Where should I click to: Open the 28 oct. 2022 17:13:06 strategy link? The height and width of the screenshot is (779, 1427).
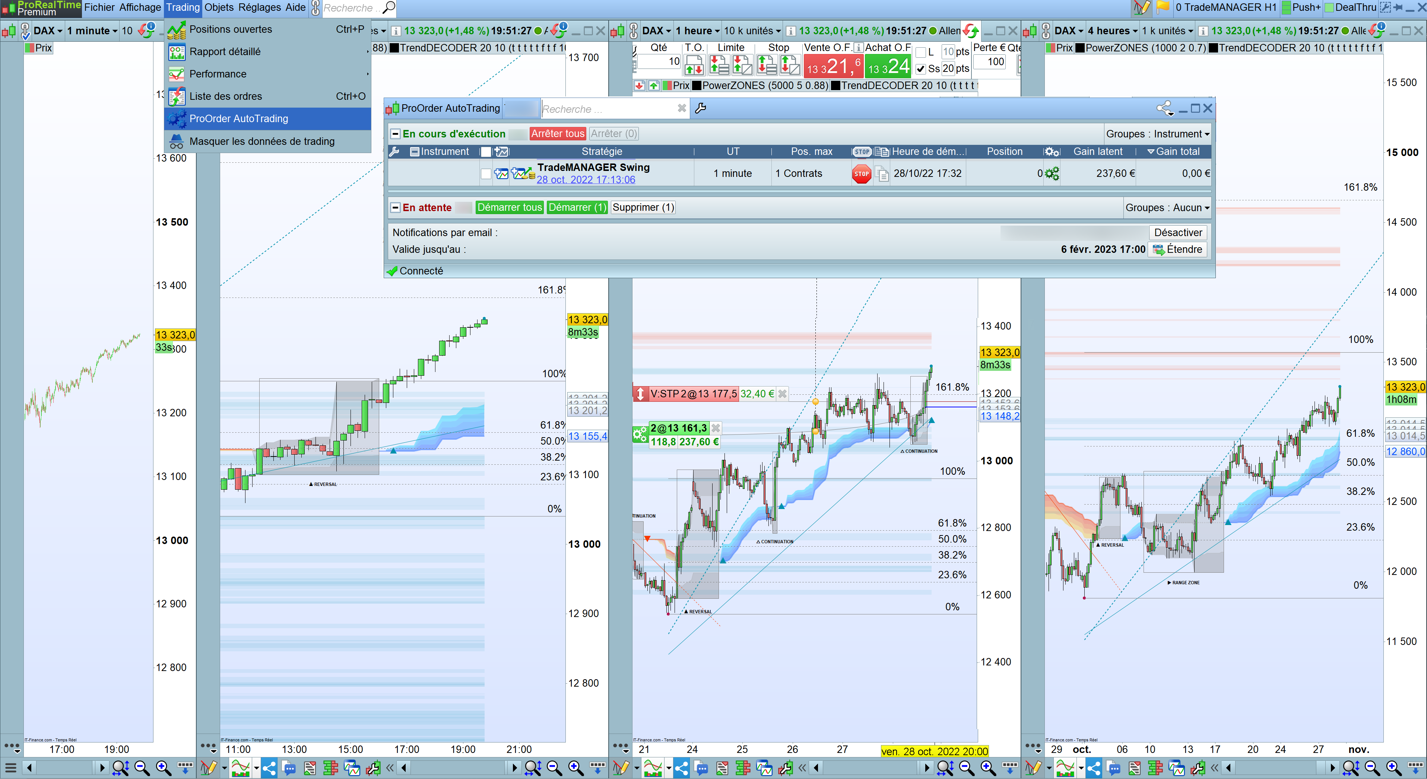pos(586,180)
